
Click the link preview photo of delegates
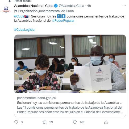(70, 64)
